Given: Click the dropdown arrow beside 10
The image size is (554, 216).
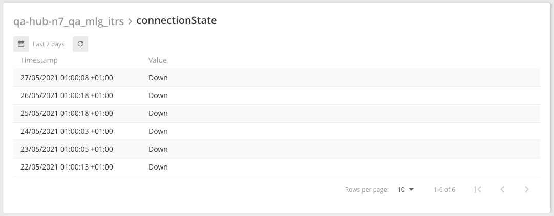Looking at the screenshot, I should (411, 189).
